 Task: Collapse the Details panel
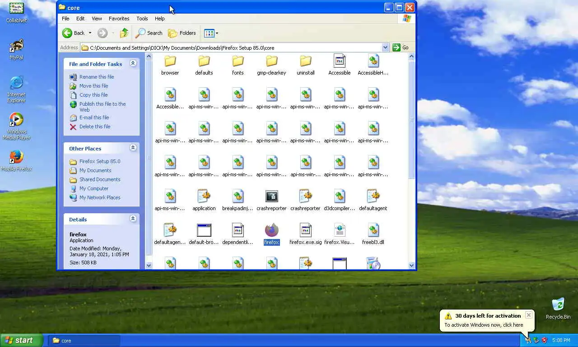point(133,219)
